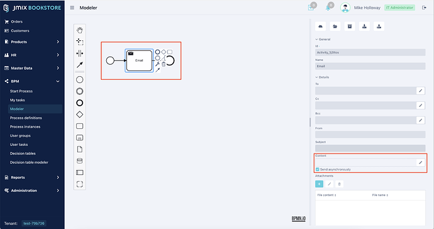Screen dimensions: 434x229
Task: Edit the To field with pencil button
Action: pyautogui.click(x=420, y=91)
